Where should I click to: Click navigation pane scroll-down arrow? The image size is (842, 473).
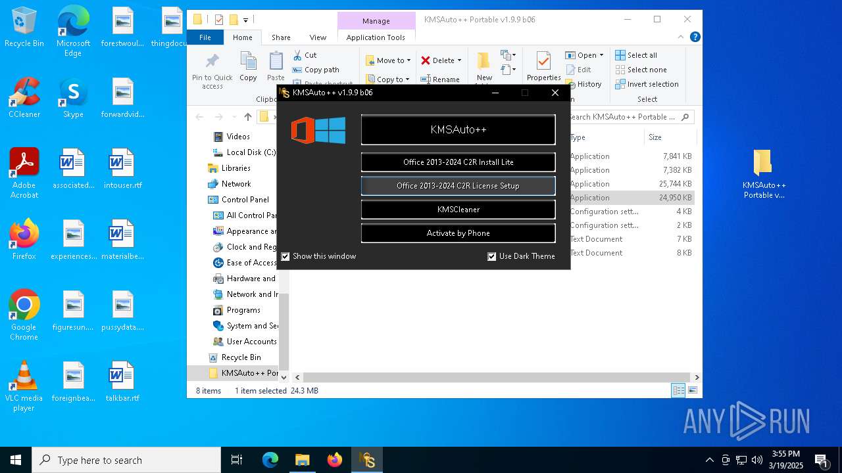coord(284,377)
